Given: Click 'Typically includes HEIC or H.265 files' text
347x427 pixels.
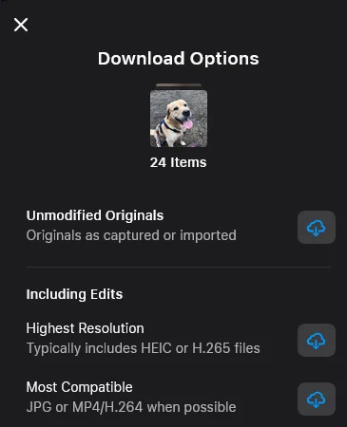Looking at the screenshot, I should pyautogui.click(x=144, y=348).
